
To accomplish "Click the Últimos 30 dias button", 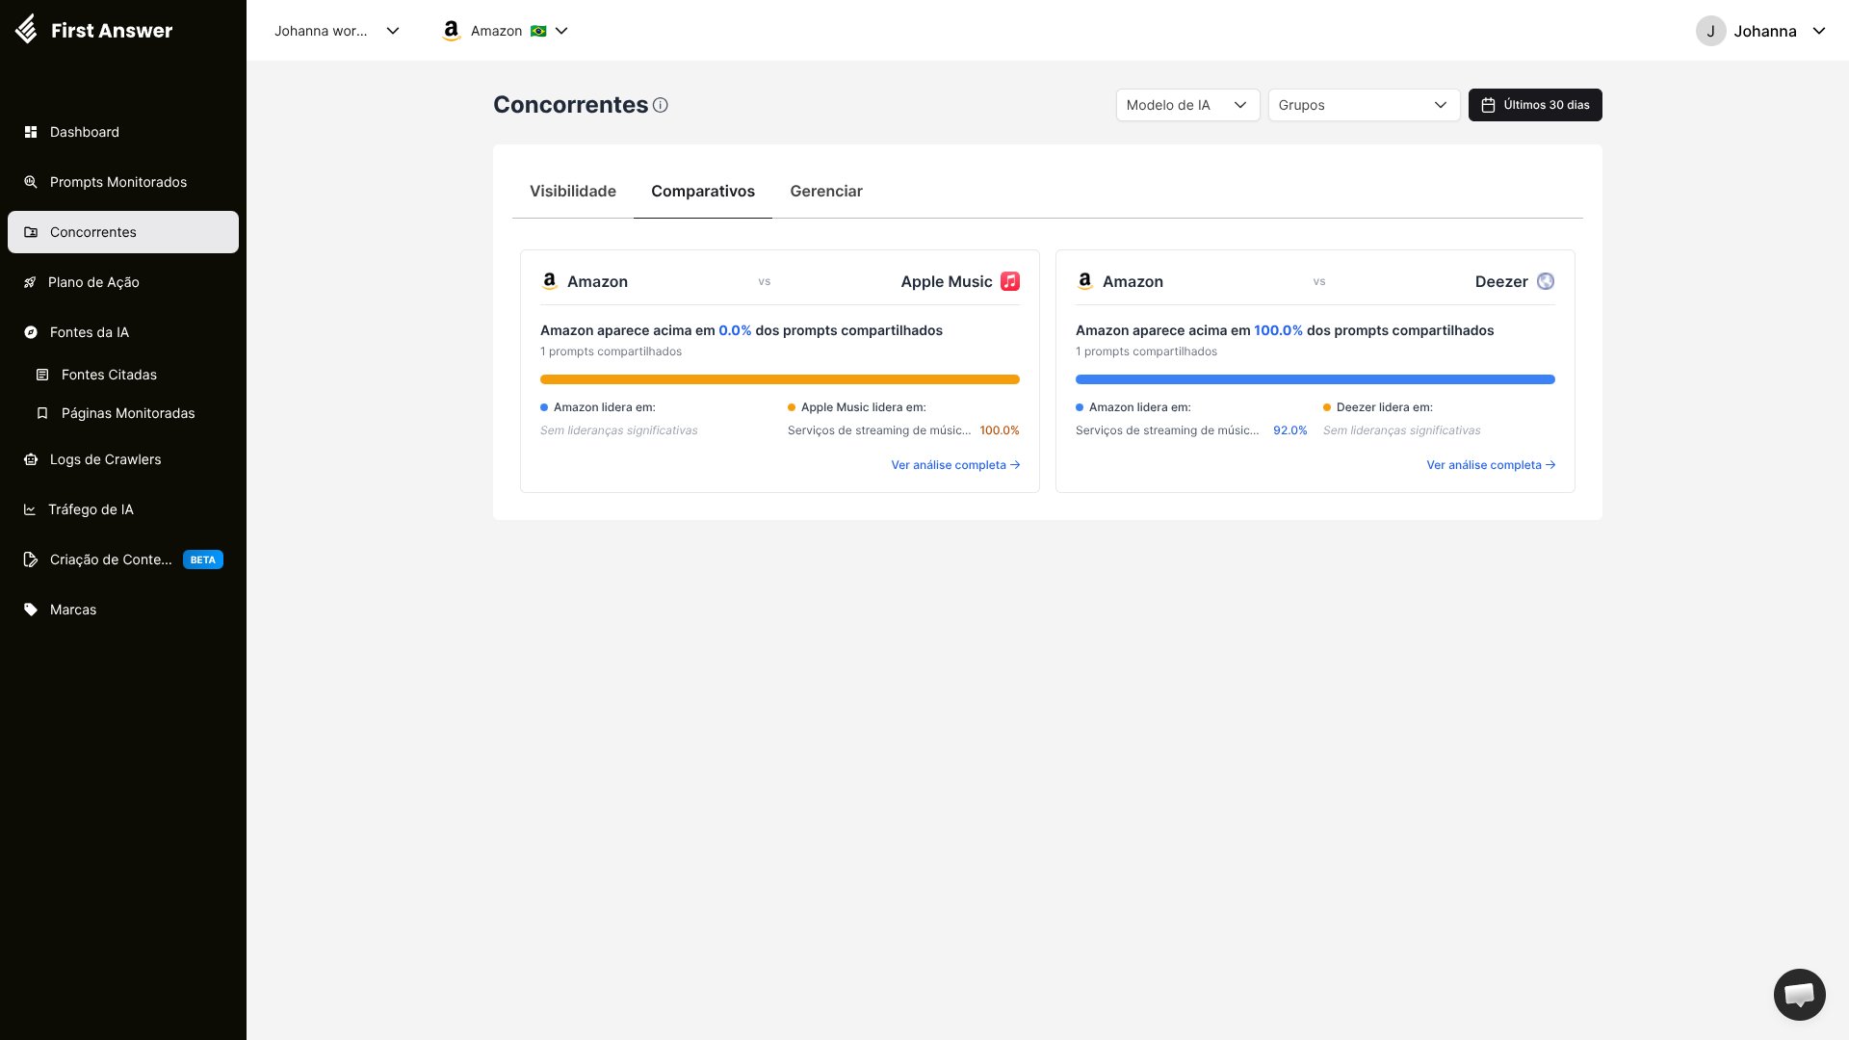I will [1535, 105].
